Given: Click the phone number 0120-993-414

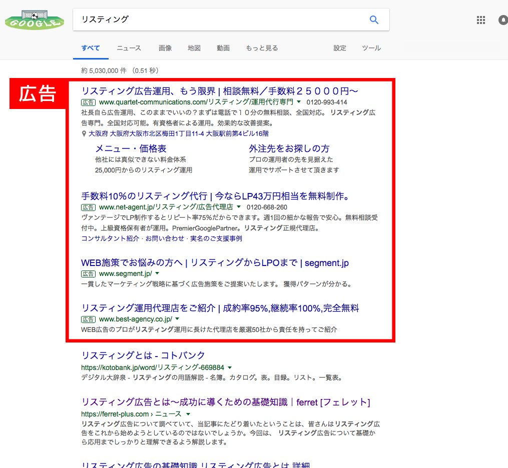Looking at the screenshot, I should click(326, 102).
